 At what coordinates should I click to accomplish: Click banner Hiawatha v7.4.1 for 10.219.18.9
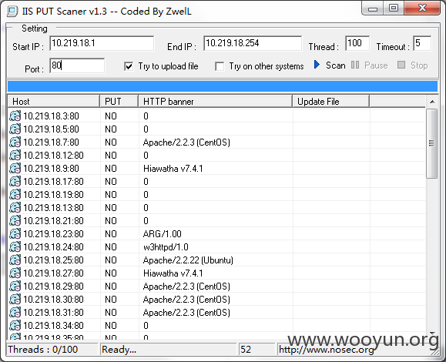[173, 169]
